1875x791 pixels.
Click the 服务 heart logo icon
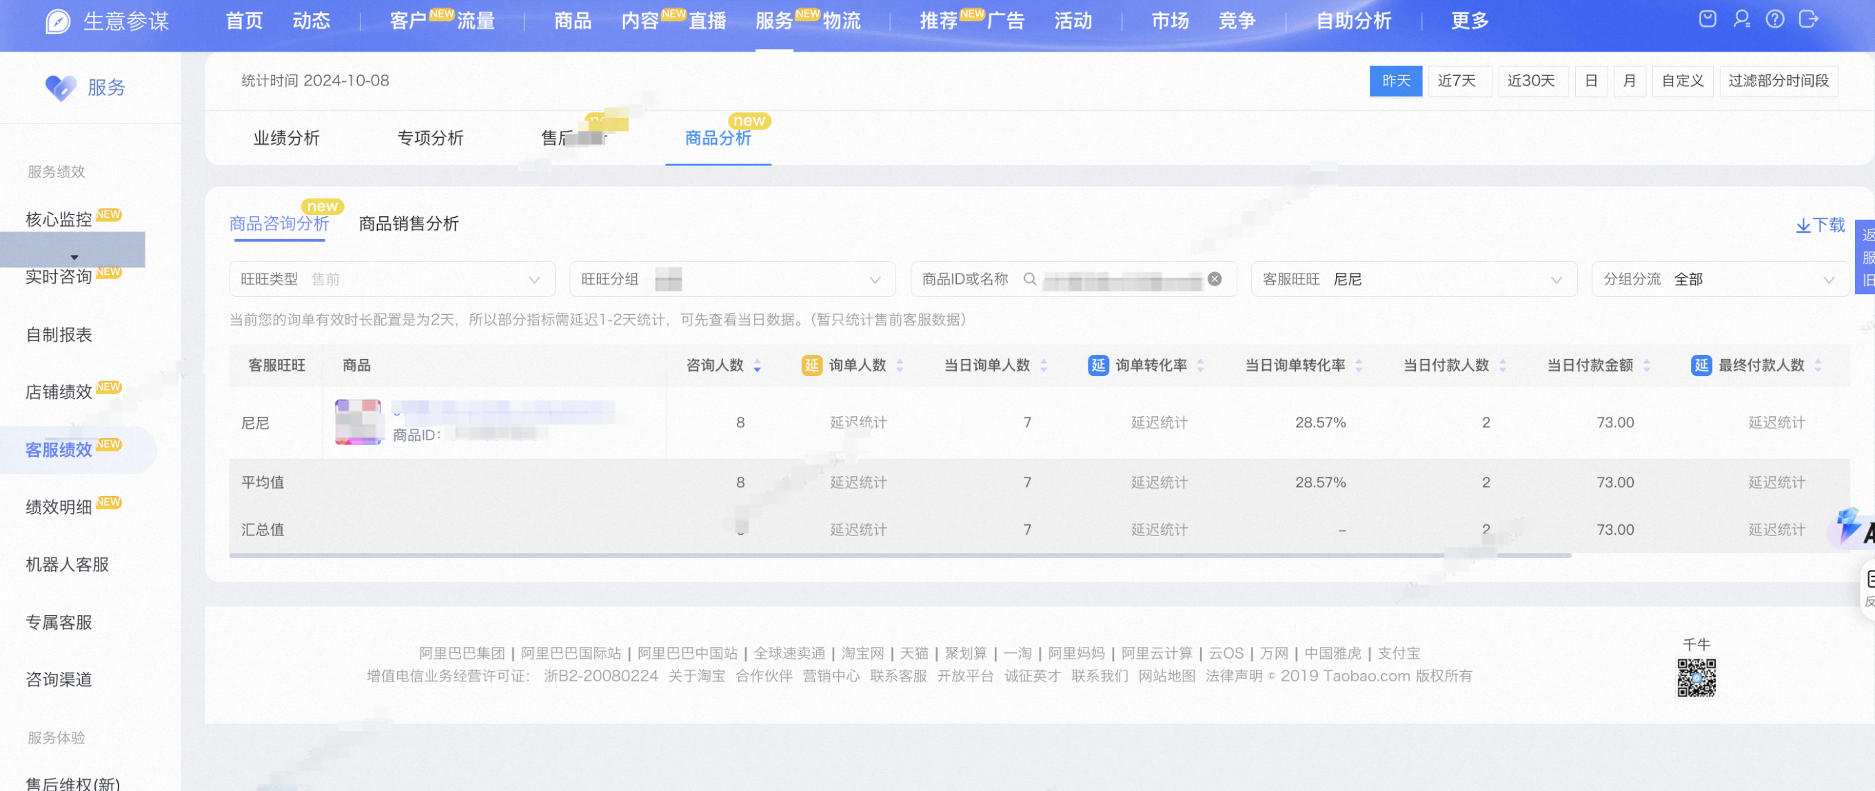pos(61,88)
